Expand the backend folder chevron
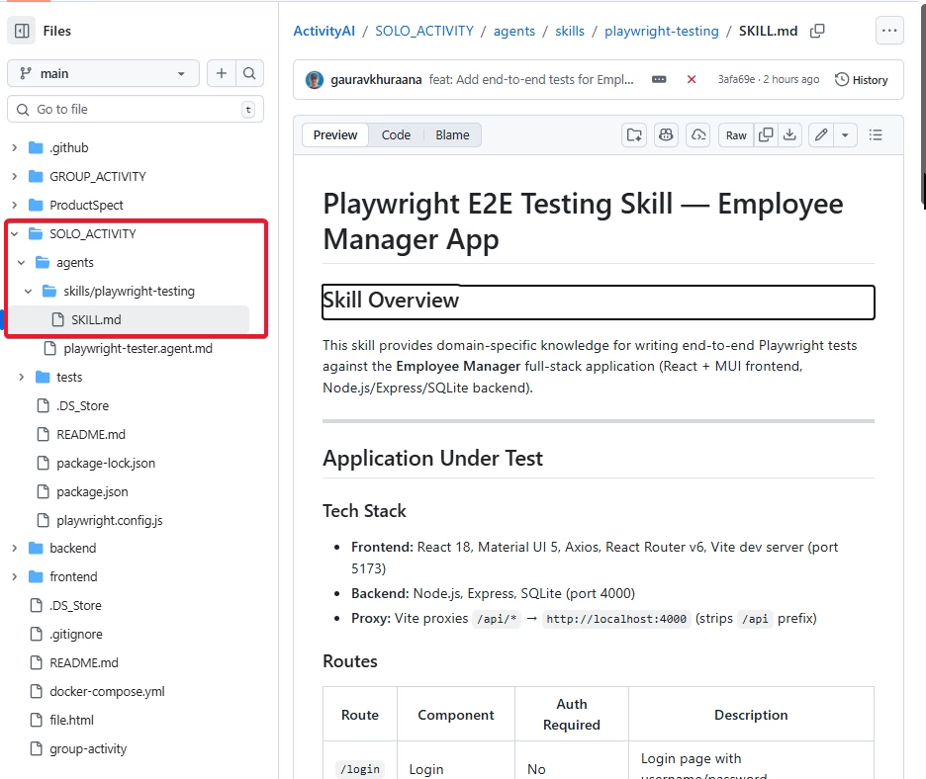 click(15, 549)
